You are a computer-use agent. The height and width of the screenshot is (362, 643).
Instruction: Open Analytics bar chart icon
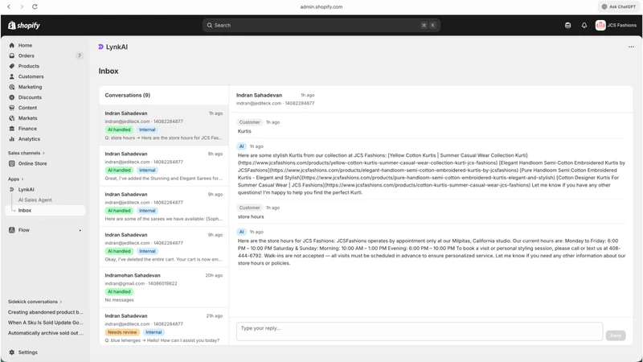click(11, 139)
